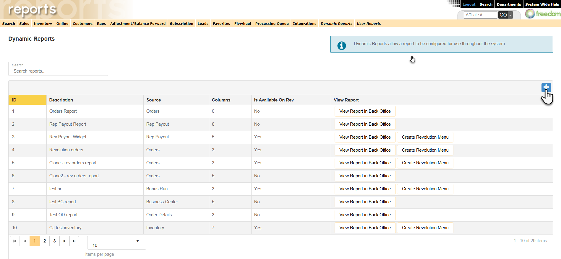The image size is (561, 259).
Task: Click the blue plus add report icon
Action: click(x=546, y=87)
